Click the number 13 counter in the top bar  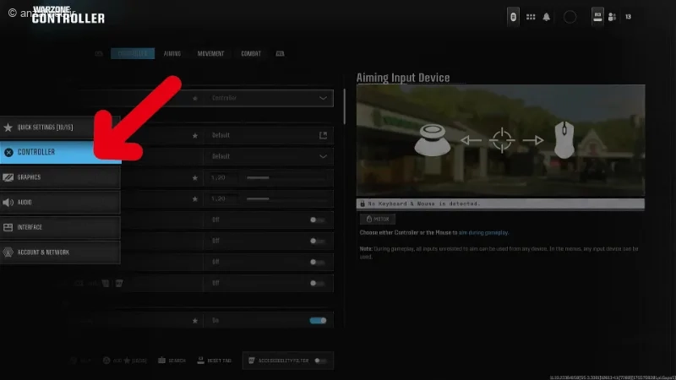[628, 17]
